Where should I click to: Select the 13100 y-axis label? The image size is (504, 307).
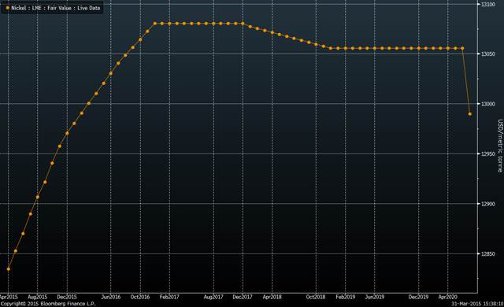point(488,4)
